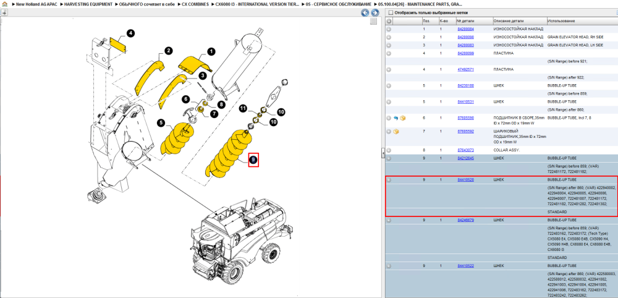Navigate to previous diagram with back arrow
This screenshot has height=298, width=618.
click(x=365, y=13)
